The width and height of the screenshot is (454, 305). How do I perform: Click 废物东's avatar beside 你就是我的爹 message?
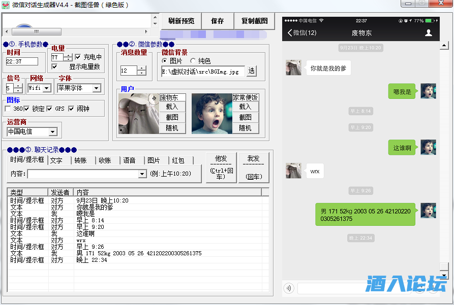tap(293, 68)
